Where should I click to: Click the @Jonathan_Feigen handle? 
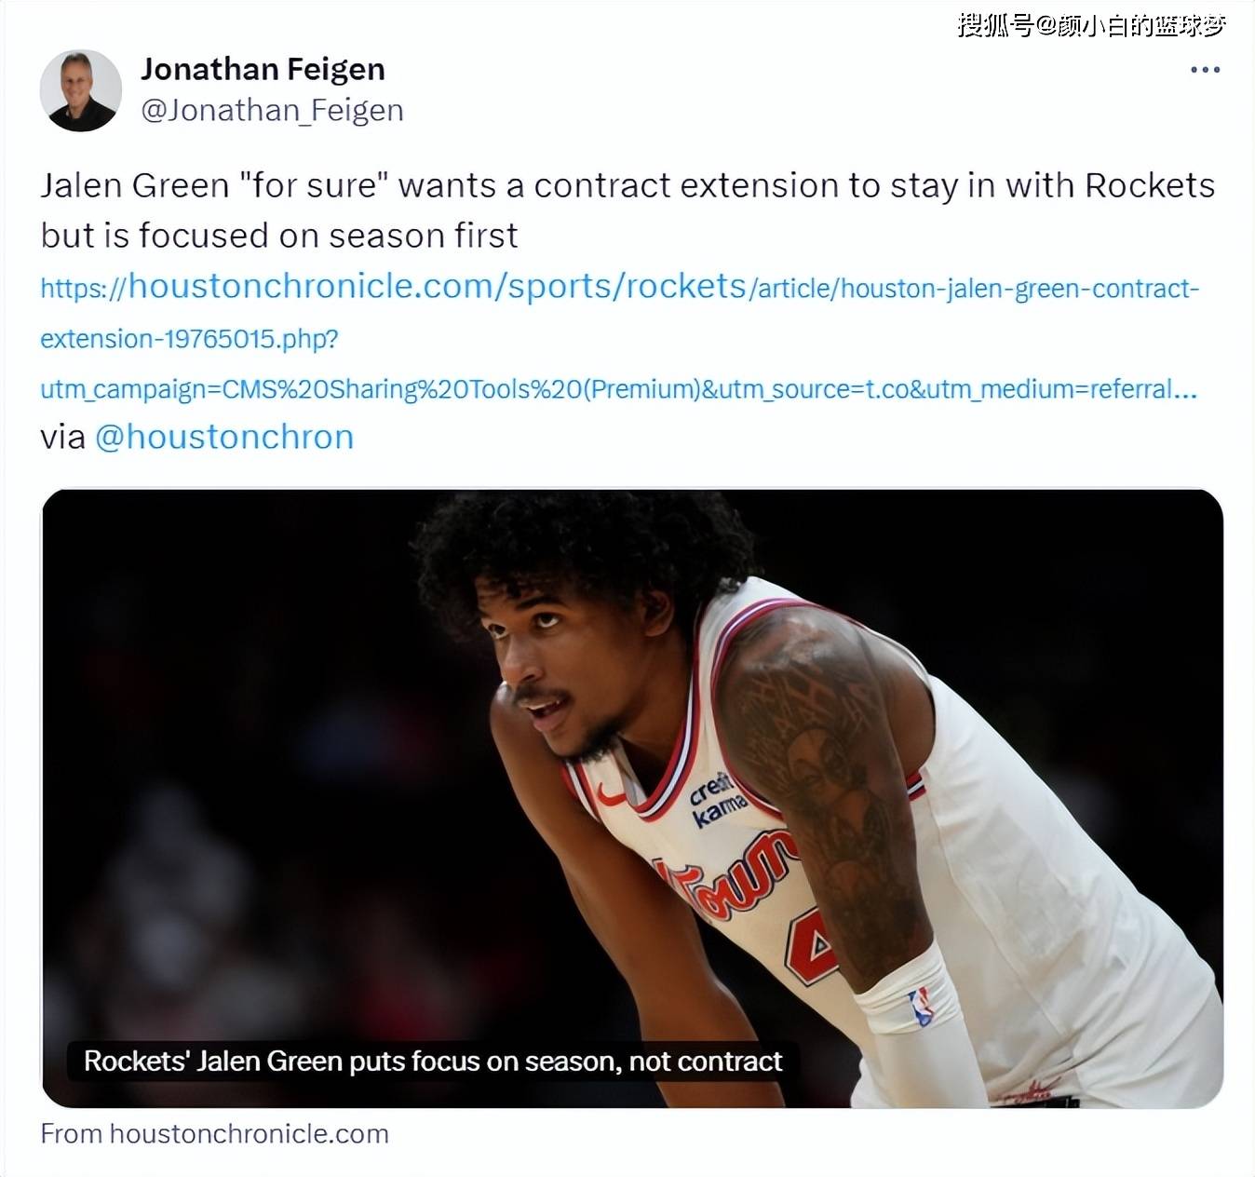point(272,110)
